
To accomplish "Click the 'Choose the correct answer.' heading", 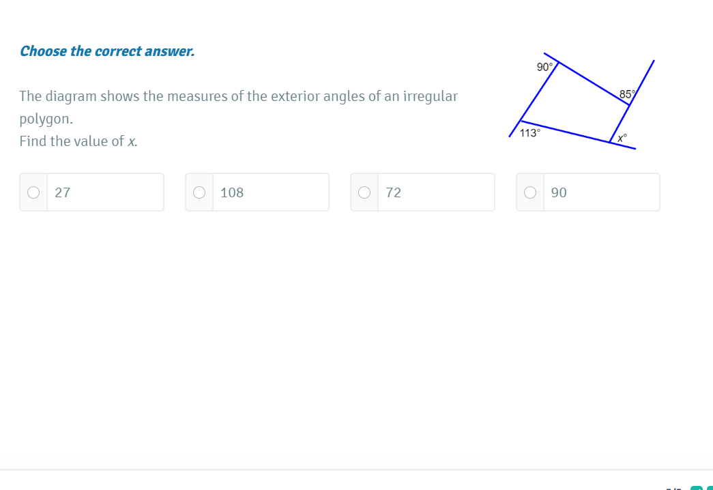I will click(107, 51).
